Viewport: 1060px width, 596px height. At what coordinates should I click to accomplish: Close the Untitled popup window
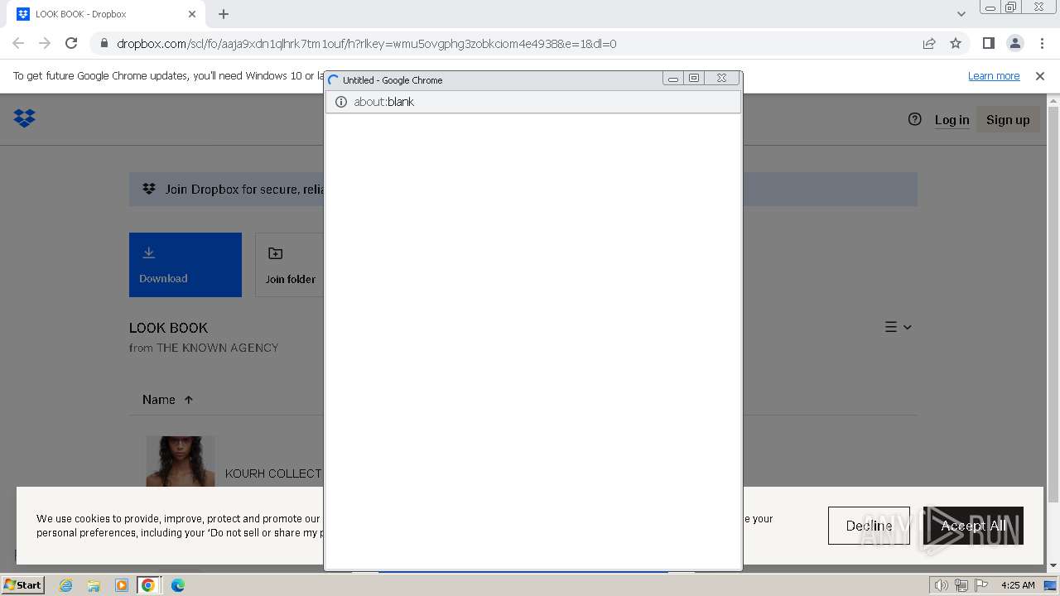click(x=721, y=79)
